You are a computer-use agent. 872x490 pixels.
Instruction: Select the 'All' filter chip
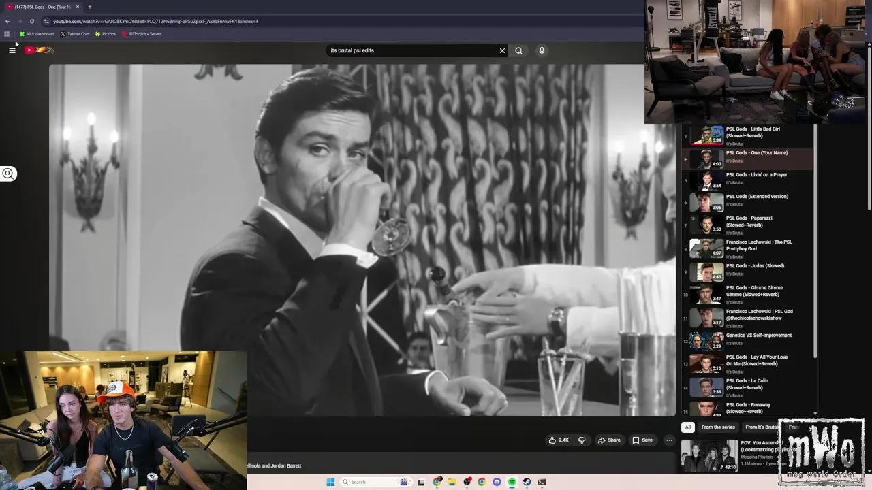point(688,427)
